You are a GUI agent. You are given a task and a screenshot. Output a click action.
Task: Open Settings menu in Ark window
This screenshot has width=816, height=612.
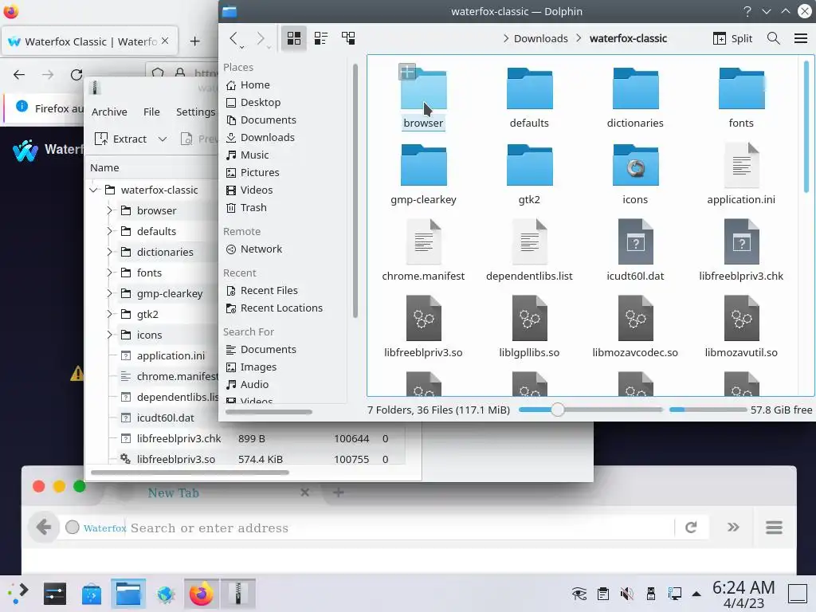196,112
